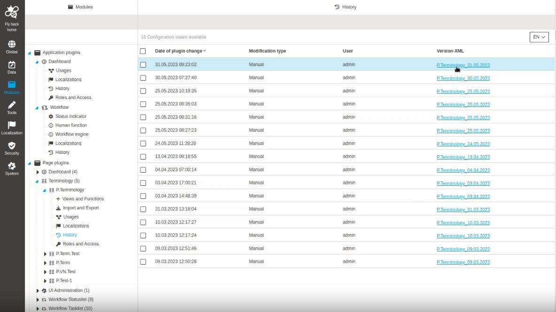Collapse the Application plugins tree node
Screen dimensions: 556x312
[30, 53]
